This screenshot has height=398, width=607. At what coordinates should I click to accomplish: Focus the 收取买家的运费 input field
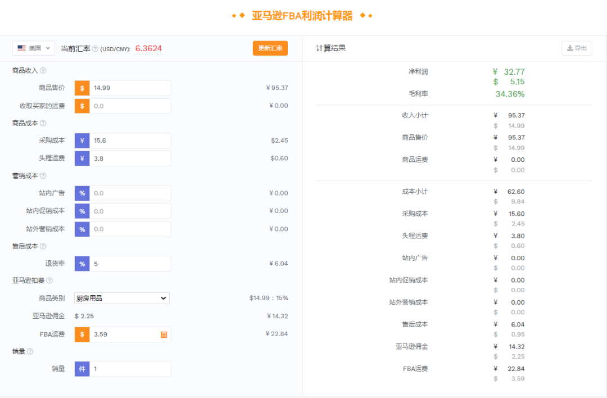click(x=130, y=106)
